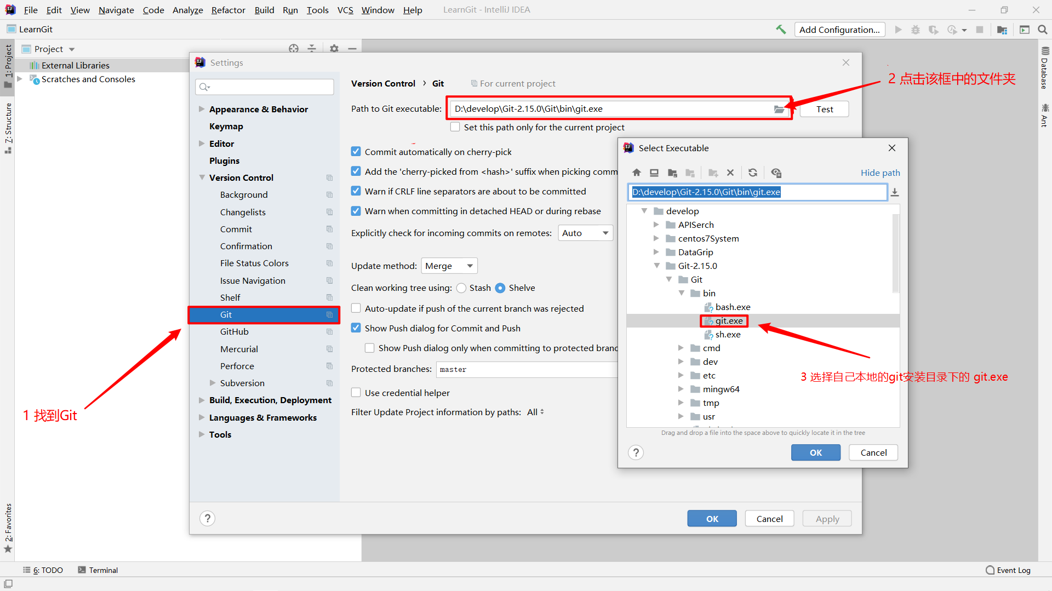Select GitHub in settings tree
1052x591 pixels.
(x=235, y=331)
